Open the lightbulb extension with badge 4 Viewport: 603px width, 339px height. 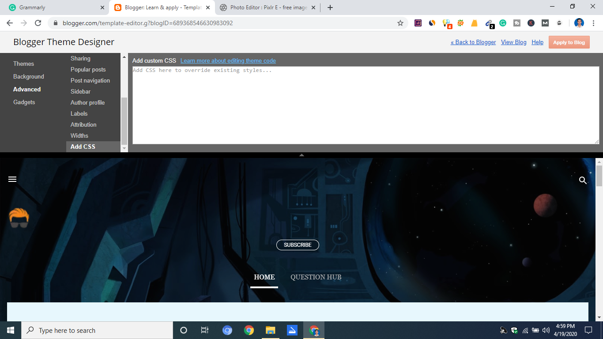pos(447,23)
